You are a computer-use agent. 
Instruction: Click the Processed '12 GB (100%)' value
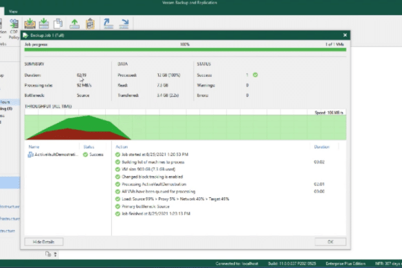(168, 75)
